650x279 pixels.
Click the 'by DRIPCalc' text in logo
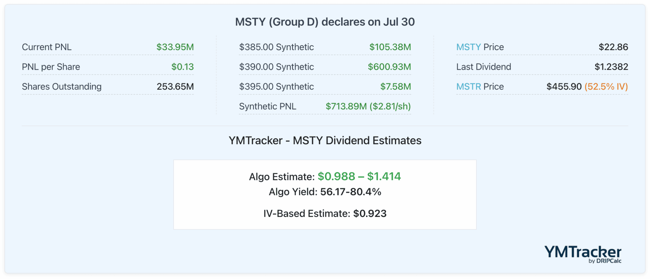tap(605, 261)
